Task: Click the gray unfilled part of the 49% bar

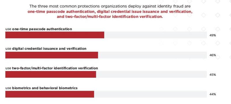Action: pos(155,35)
